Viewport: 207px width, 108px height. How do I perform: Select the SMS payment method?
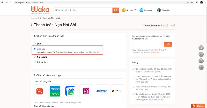coord(35,44)
